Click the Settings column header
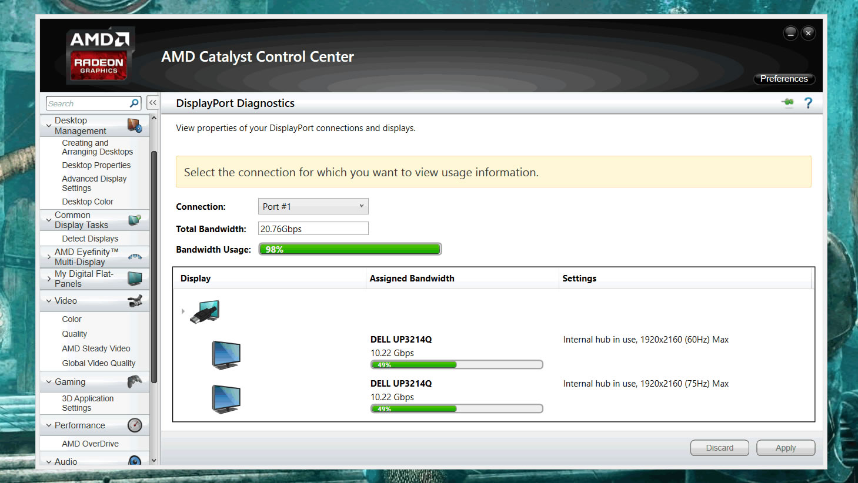The height and width of the screenshot is (483, 858). click(x=686, y=279)
